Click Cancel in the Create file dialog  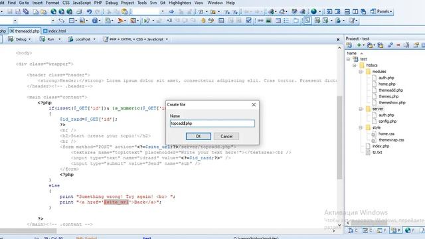[226, 136]
